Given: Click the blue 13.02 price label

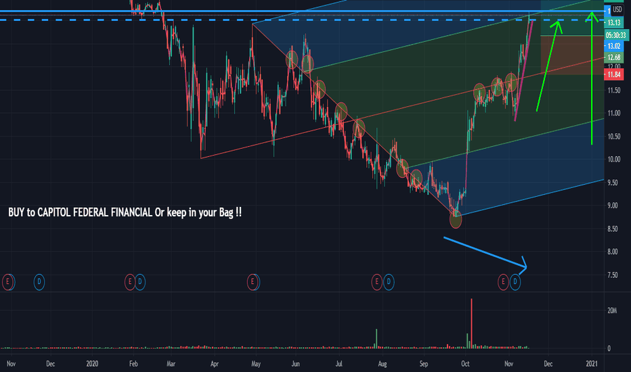Looking at the screenshot, I should [x=613, y=46].
